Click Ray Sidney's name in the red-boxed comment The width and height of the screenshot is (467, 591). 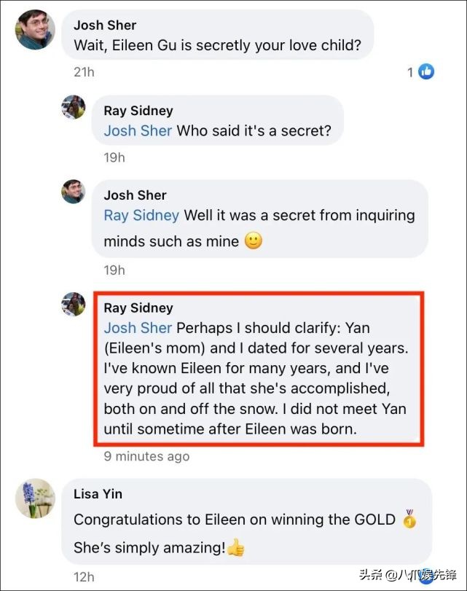pyautogui.click(x=138, y=308)
